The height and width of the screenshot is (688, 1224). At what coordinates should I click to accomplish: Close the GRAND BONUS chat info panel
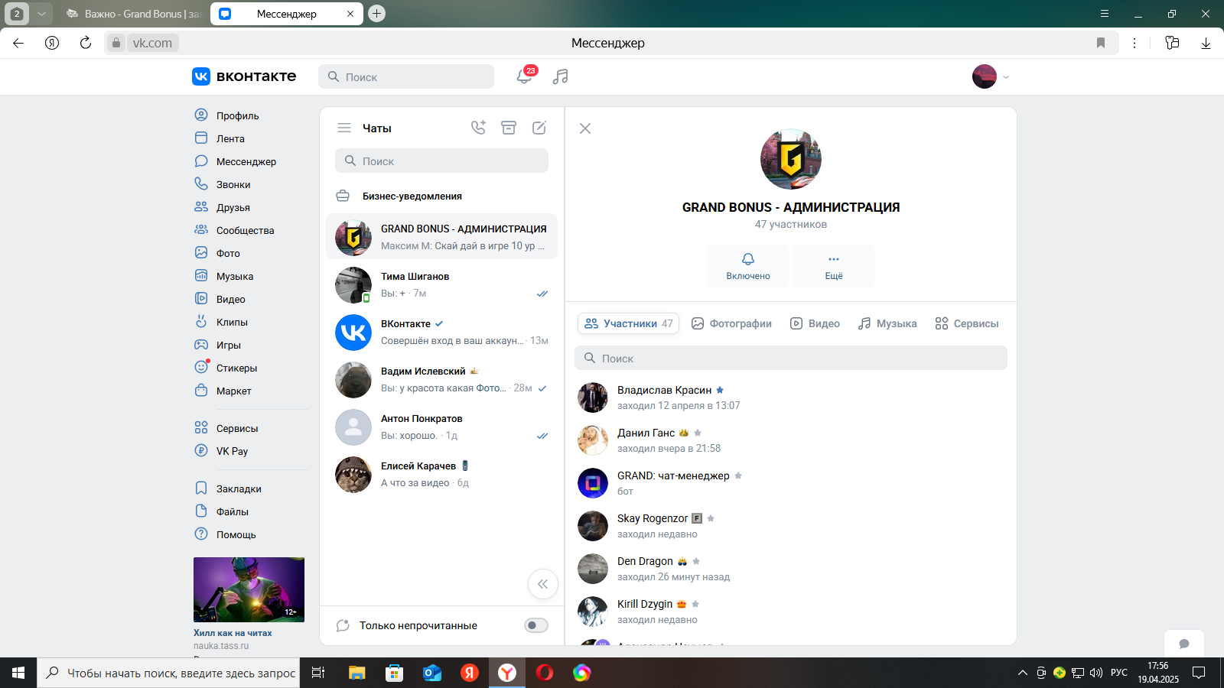point(585,128)
